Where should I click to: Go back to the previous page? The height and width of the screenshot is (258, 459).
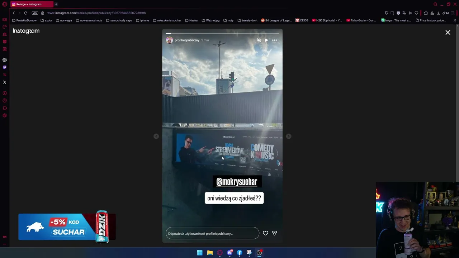[x=14, y=13]
